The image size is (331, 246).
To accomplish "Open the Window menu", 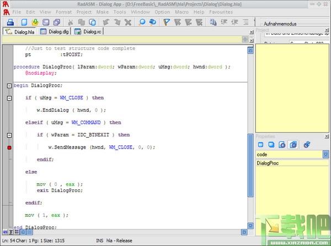I will tap(140, 12).
